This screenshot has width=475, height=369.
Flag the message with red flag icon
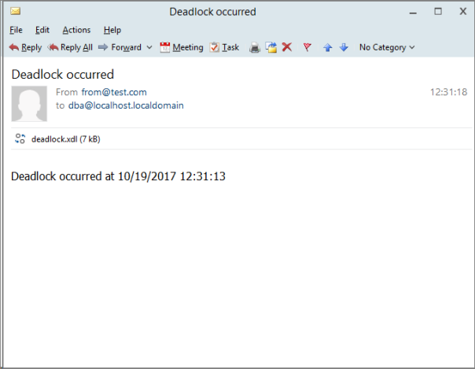(x=307, y=47)
